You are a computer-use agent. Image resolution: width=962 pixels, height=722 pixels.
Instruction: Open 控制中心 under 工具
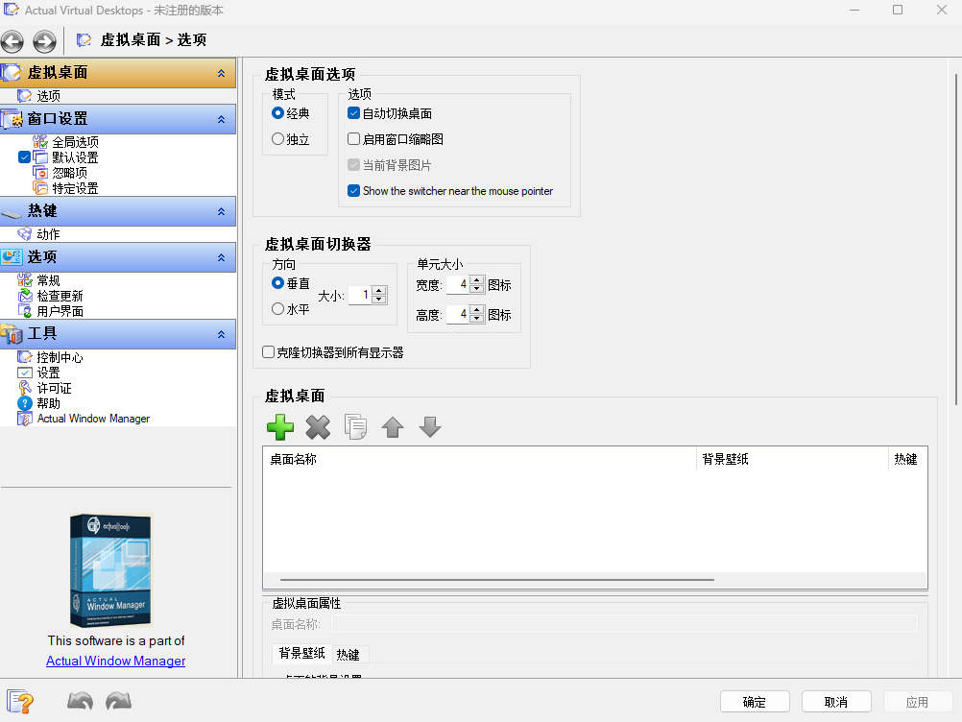point(60,357)
